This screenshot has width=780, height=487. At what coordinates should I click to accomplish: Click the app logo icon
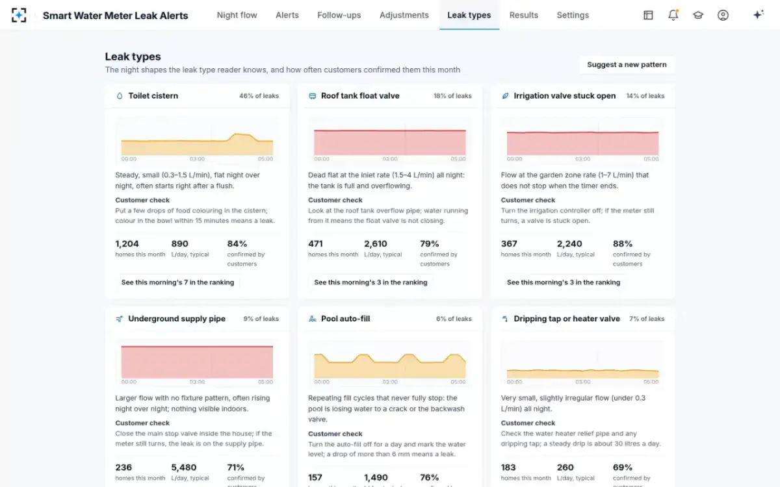click(19, 15)
